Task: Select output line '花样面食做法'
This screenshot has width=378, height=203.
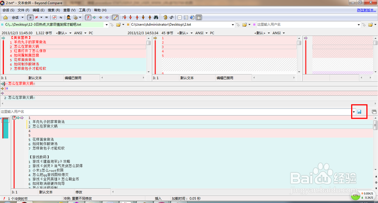Action: (x=43, y=140)
